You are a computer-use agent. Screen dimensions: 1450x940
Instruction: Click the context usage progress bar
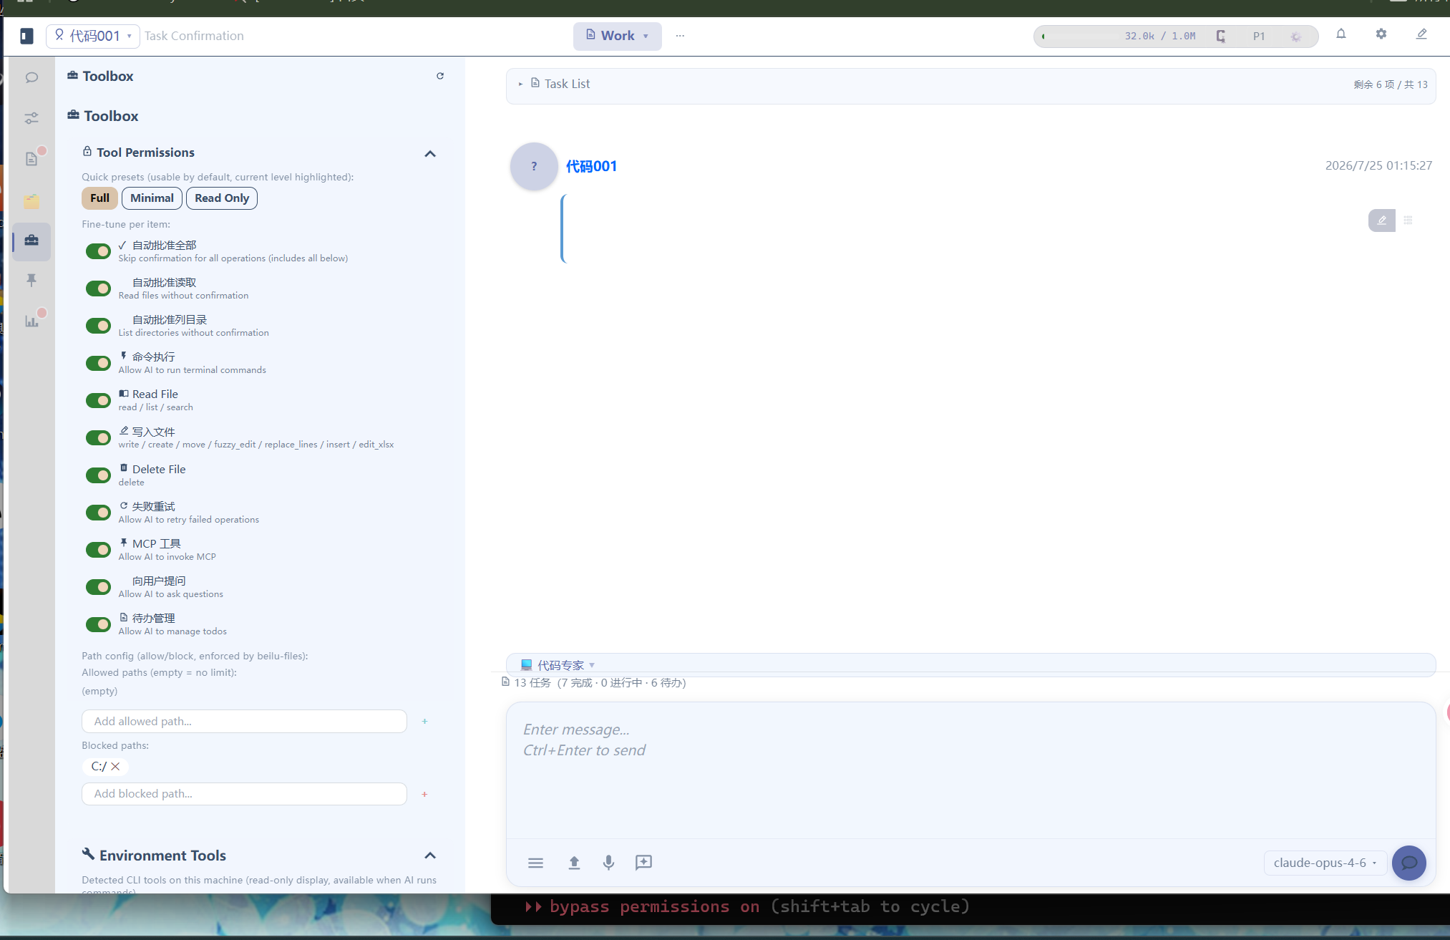click(1079, 37)
